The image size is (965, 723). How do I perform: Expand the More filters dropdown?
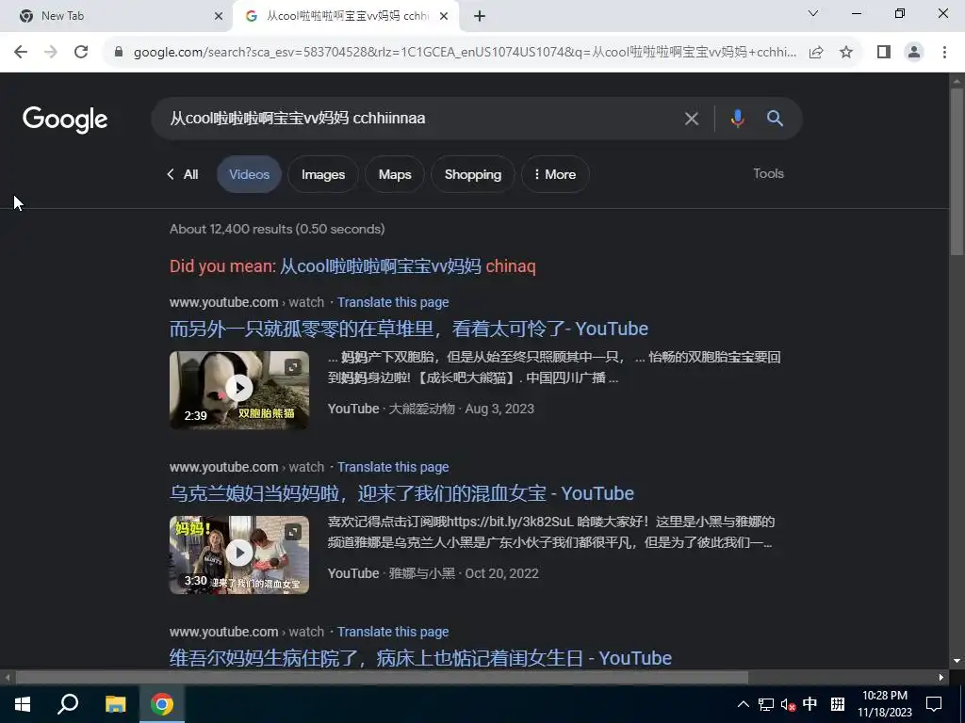coord(555,174)
